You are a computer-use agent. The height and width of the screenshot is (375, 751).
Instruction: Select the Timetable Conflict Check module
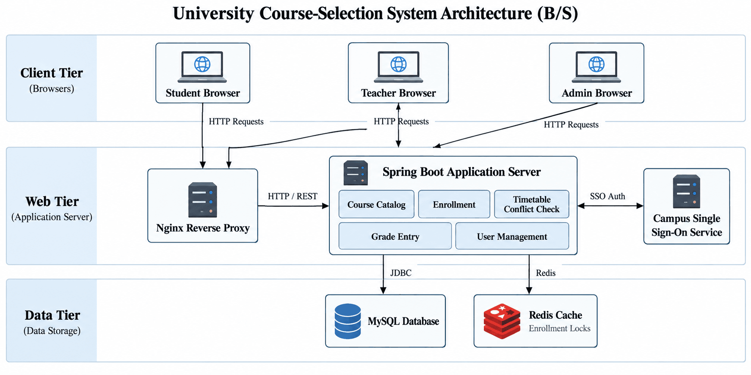point(532,204)
